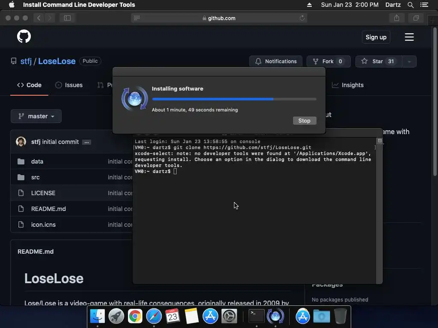The width and height of the screenshot is (438, 328).
Task: Open the Downloads folder in the Dock
Action: (321, 316)
